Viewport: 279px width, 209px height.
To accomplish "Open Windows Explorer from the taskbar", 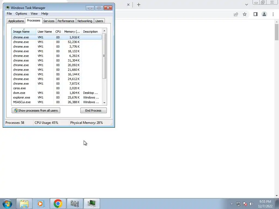I will point(24,204).
